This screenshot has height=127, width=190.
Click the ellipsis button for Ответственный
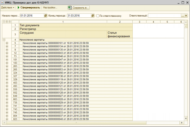(182, 15)
